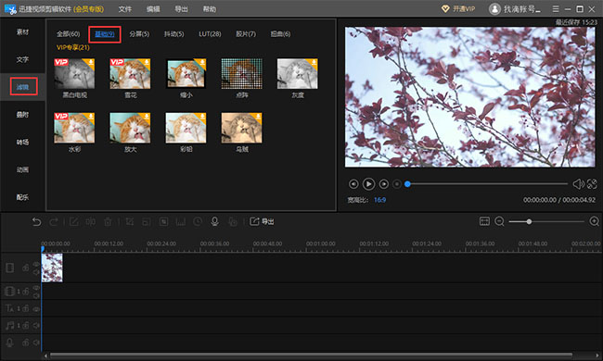Click the trash delete icon in the toolbar
Viewport: 603px width, 361px height.
pyautogui.click(x=108, y=222)
